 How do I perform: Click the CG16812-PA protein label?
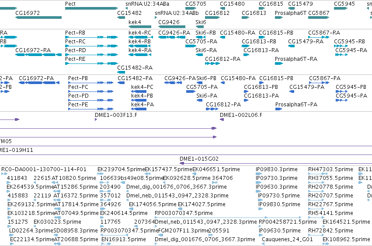[223, 105]
